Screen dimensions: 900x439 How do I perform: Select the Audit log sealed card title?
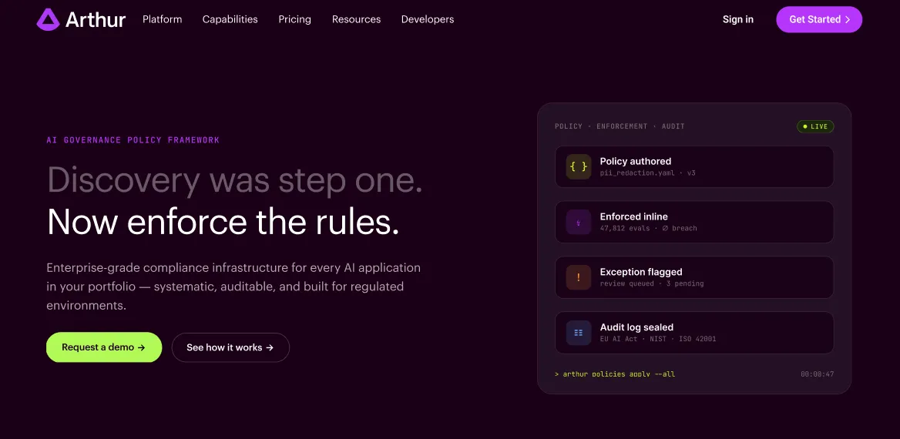click(x=636, y=327)
